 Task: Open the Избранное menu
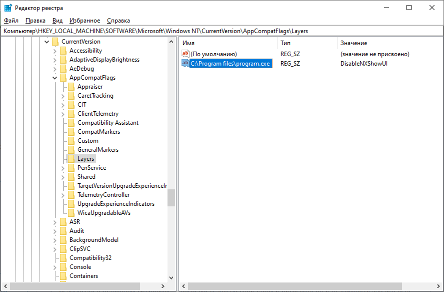84,21
